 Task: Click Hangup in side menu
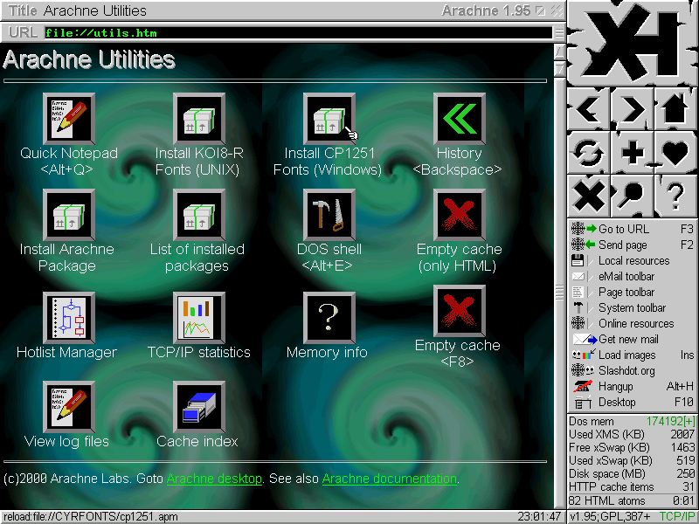(632, 386)
